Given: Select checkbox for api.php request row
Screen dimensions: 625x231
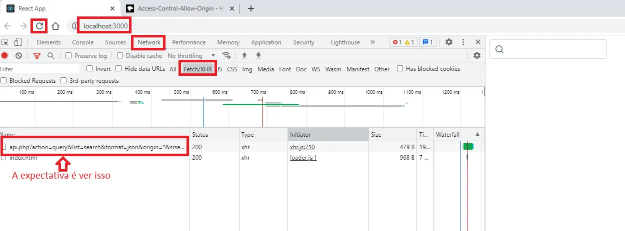Looking at the screenshot, I should (4, 147).
